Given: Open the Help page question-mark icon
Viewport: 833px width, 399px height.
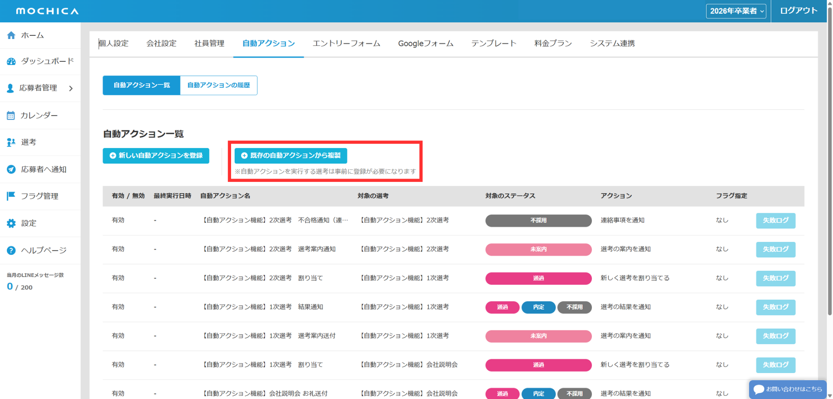Looking at the screenshot, I should [11, 250].
